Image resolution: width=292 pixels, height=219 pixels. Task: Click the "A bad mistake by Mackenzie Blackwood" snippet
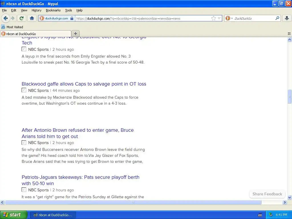(x=80, y=100)
